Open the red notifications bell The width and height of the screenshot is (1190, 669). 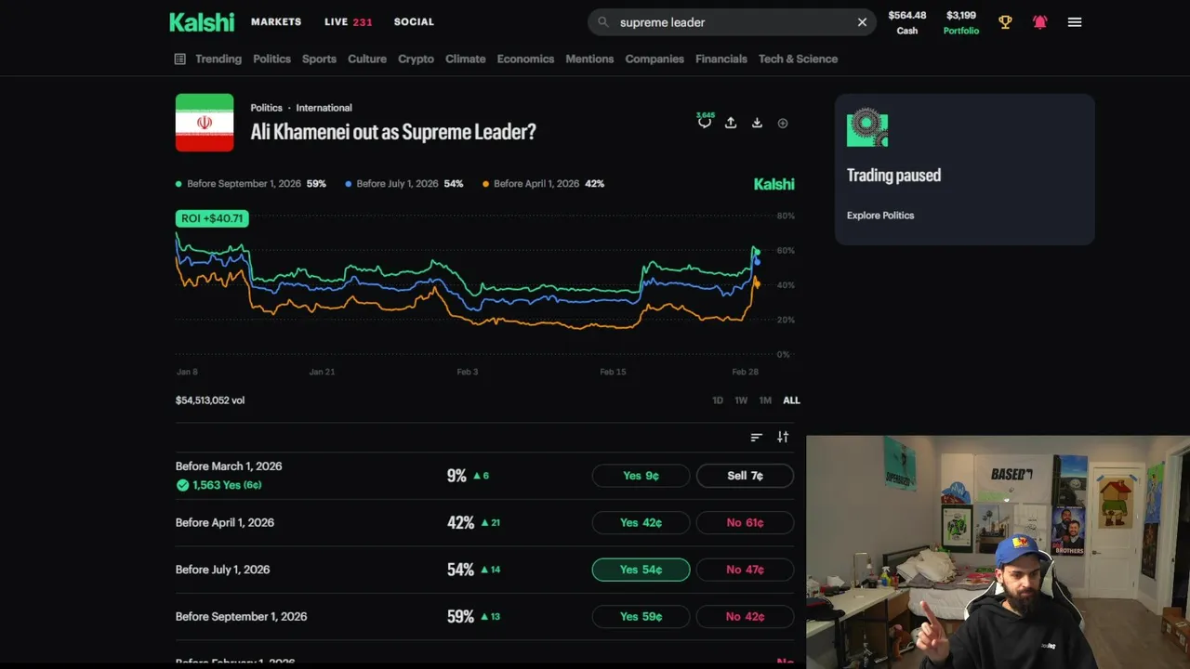tap(1039, 21)
